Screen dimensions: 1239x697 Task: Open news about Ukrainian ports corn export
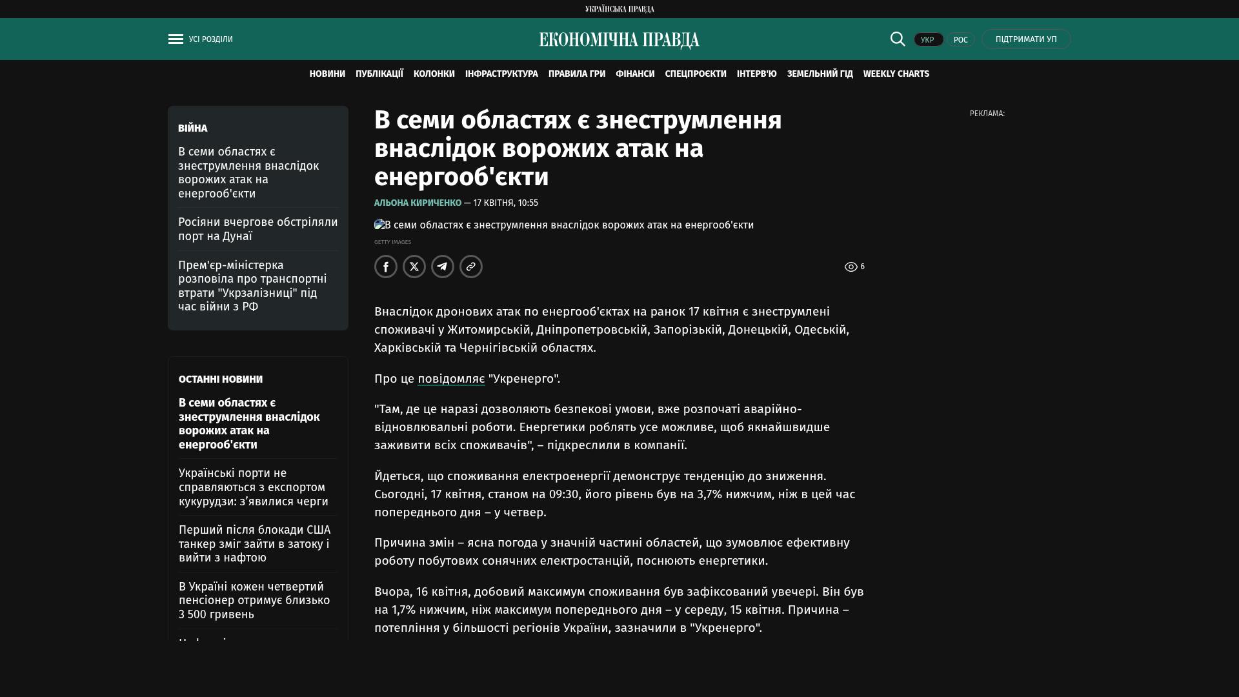[254, 487]
